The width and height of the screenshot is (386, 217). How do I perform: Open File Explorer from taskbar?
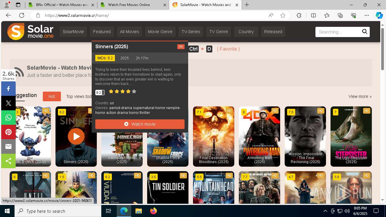click(x=138, y=211)
